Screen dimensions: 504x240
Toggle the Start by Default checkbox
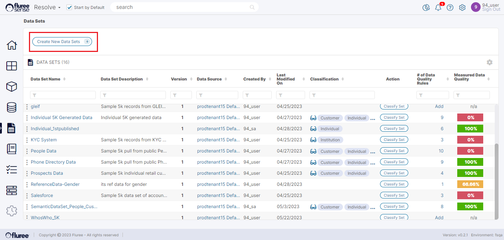coord(69,7)
